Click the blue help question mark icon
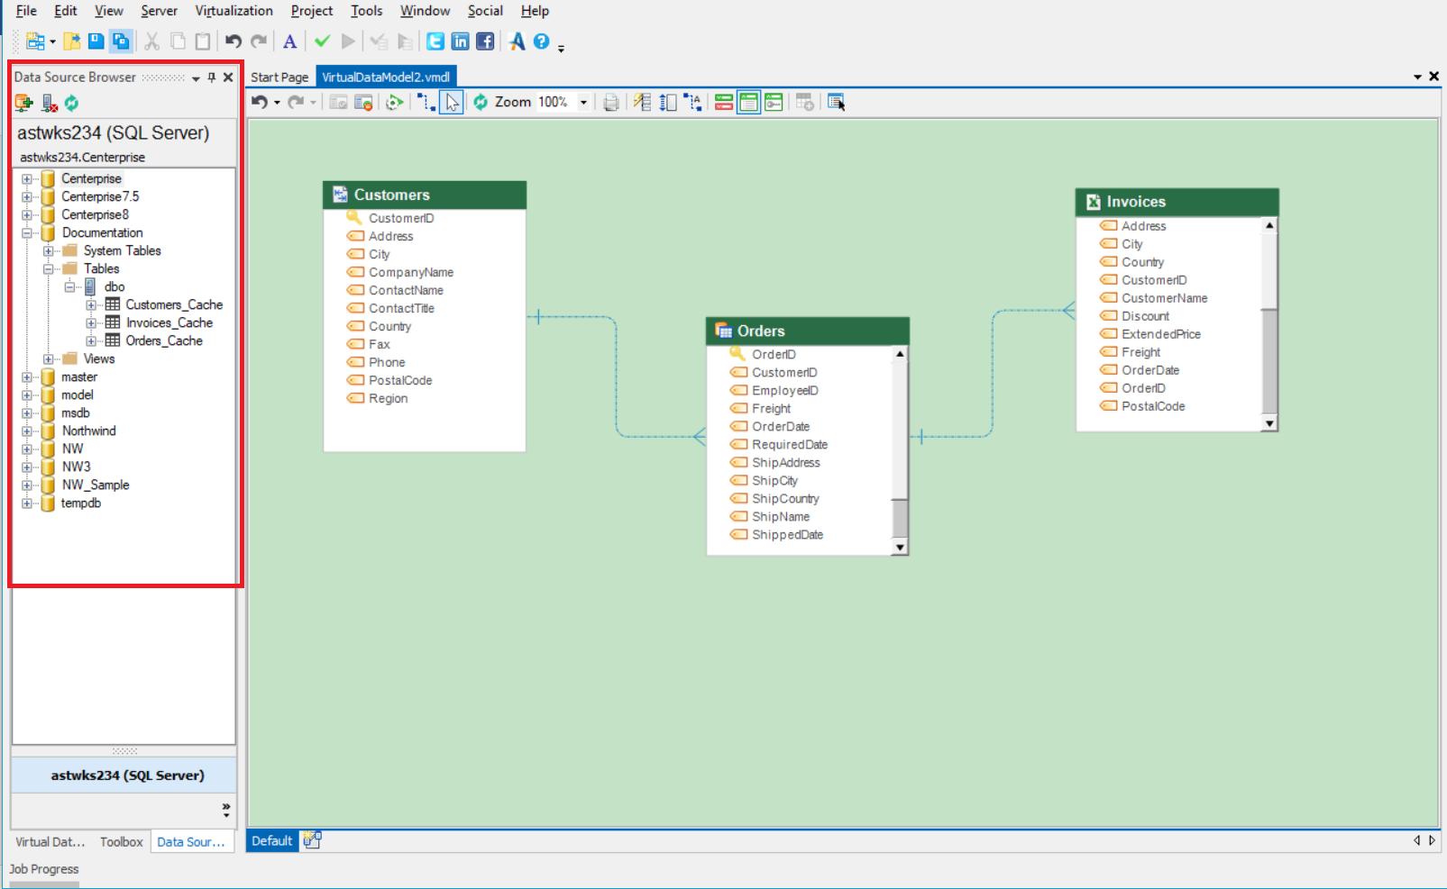This screenshot has width=1447, height=889. point(541,41)
